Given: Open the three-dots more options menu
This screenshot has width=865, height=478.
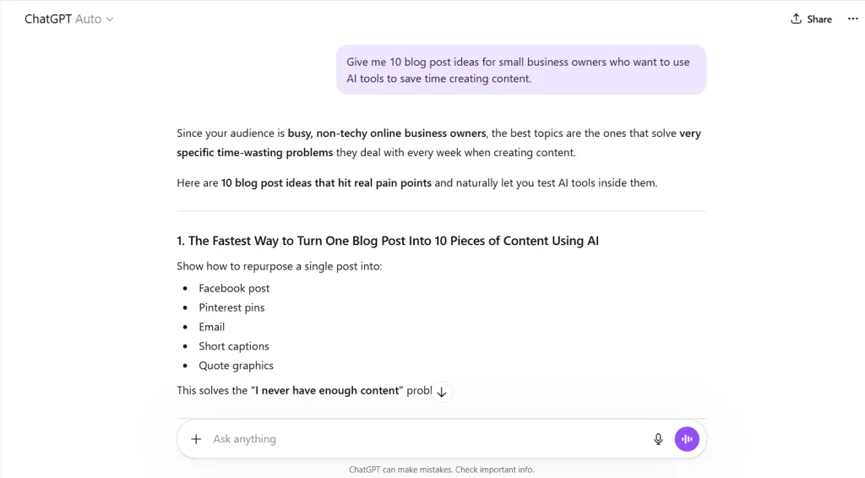Looking at the screenshot, I should click(852, 19).
